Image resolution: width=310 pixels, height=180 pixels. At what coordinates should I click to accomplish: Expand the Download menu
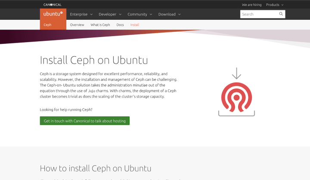[x=170, y=14]
